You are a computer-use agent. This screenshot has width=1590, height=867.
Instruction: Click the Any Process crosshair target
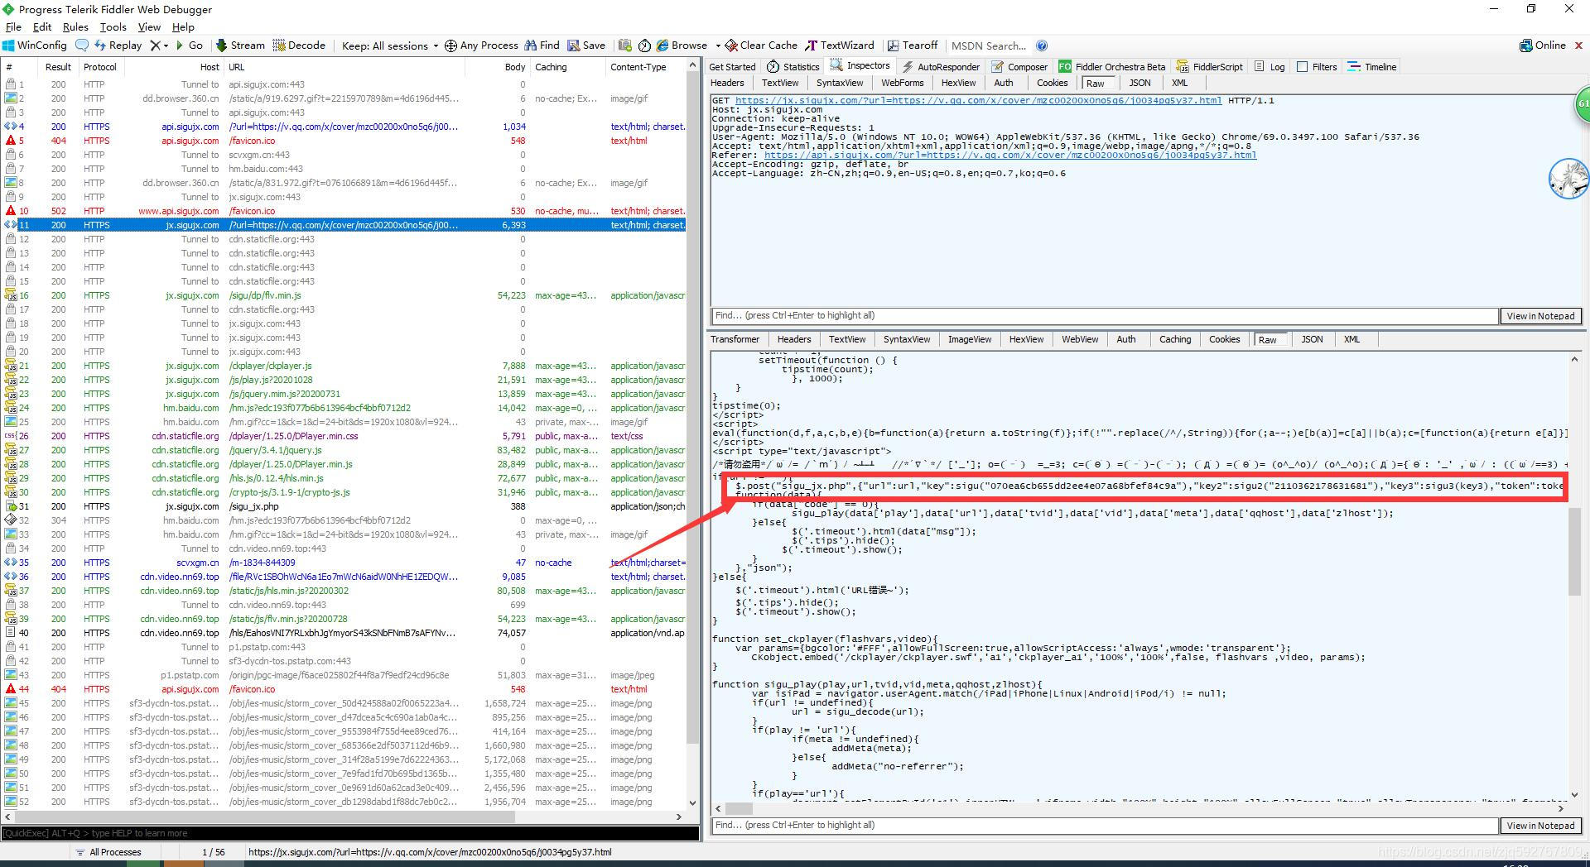click(481, 46)
